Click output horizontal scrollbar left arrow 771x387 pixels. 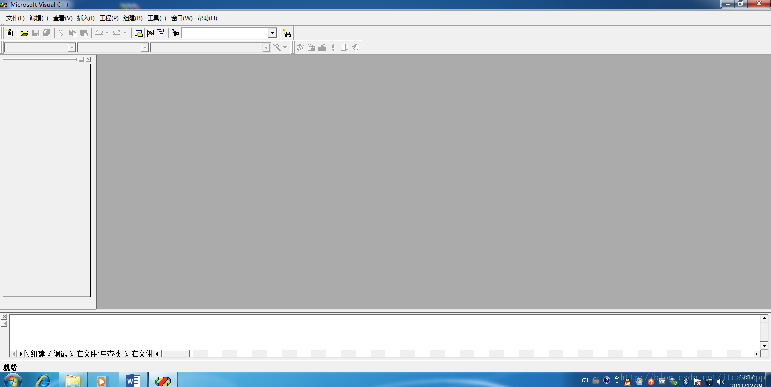[157, 354]
